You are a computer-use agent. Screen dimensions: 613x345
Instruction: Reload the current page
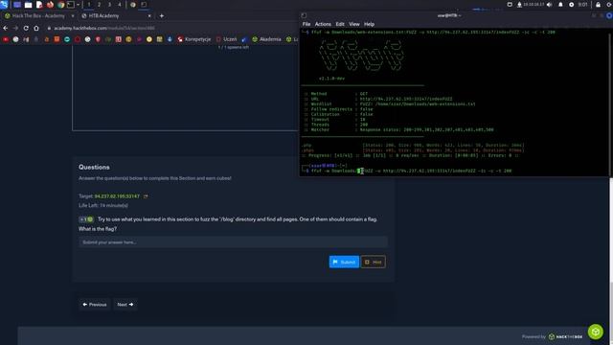coord(26,28)
